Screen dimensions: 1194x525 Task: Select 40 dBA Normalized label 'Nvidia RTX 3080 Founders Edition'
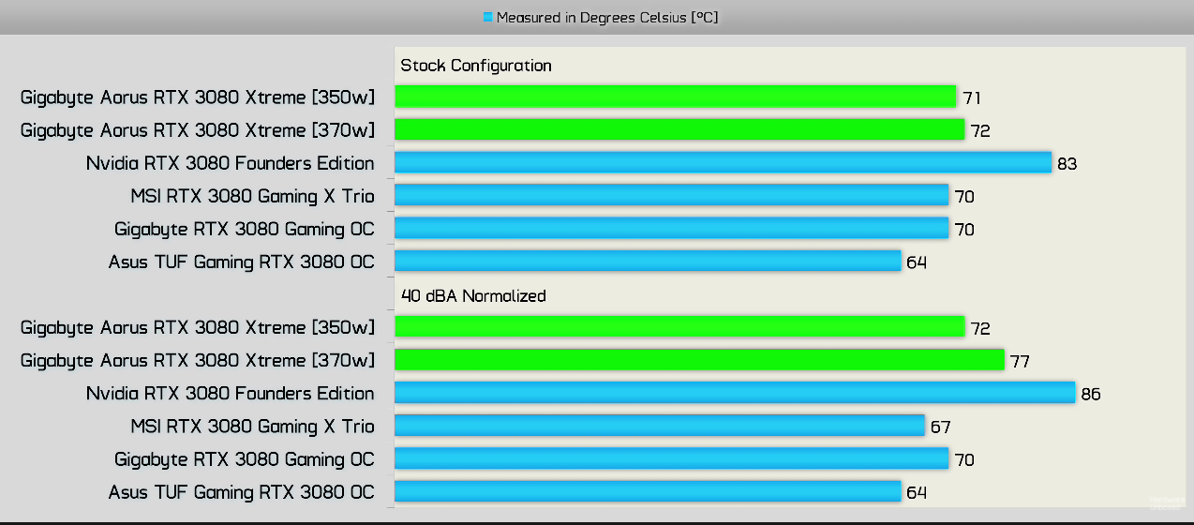(231, 394)
